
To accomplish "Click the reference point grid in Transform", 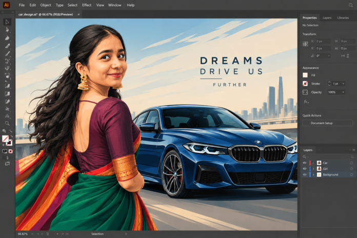I will click(305, 44).
